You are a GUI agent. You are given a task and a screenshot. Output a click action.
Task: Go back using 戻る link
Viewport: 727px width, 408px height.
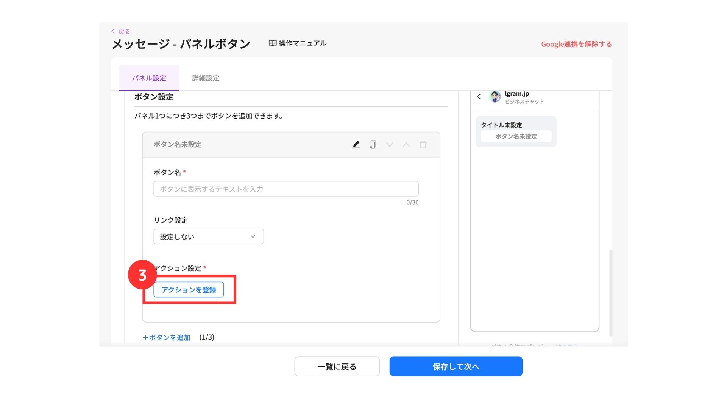tap(121, 31)
